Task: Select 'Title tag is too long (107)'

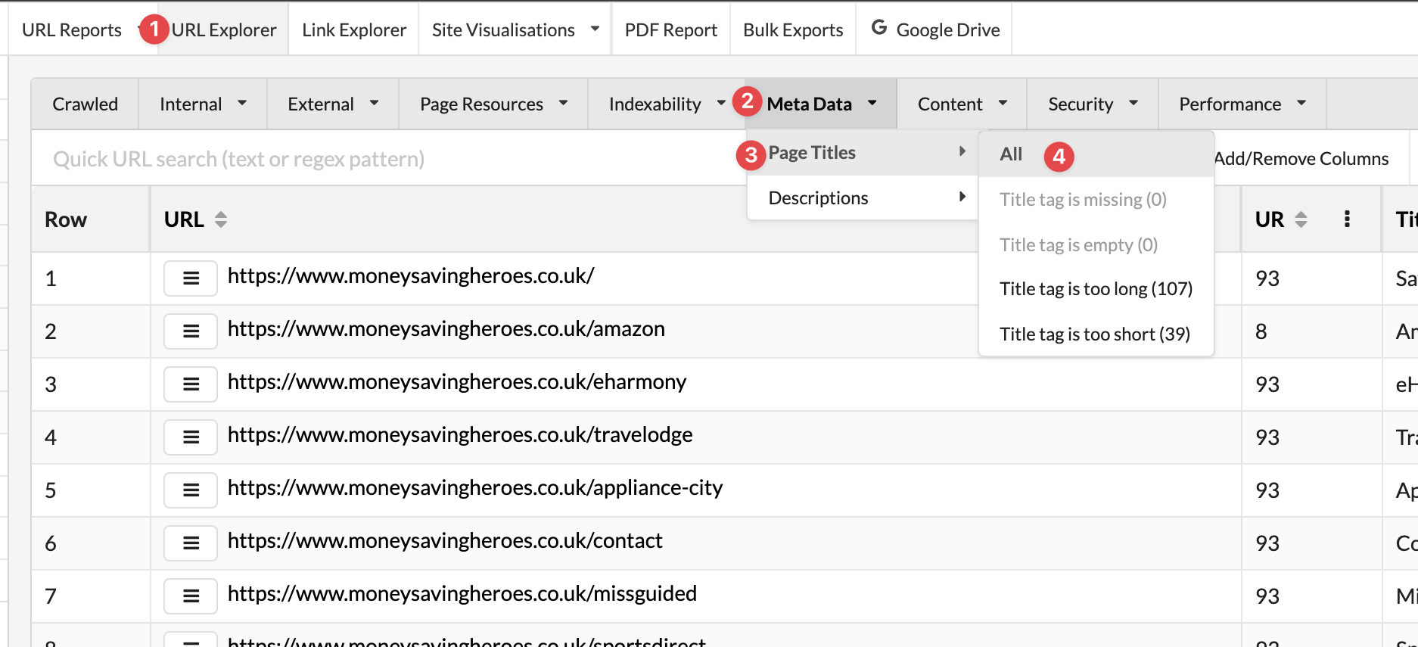Action: click(x=1095, y=289)
